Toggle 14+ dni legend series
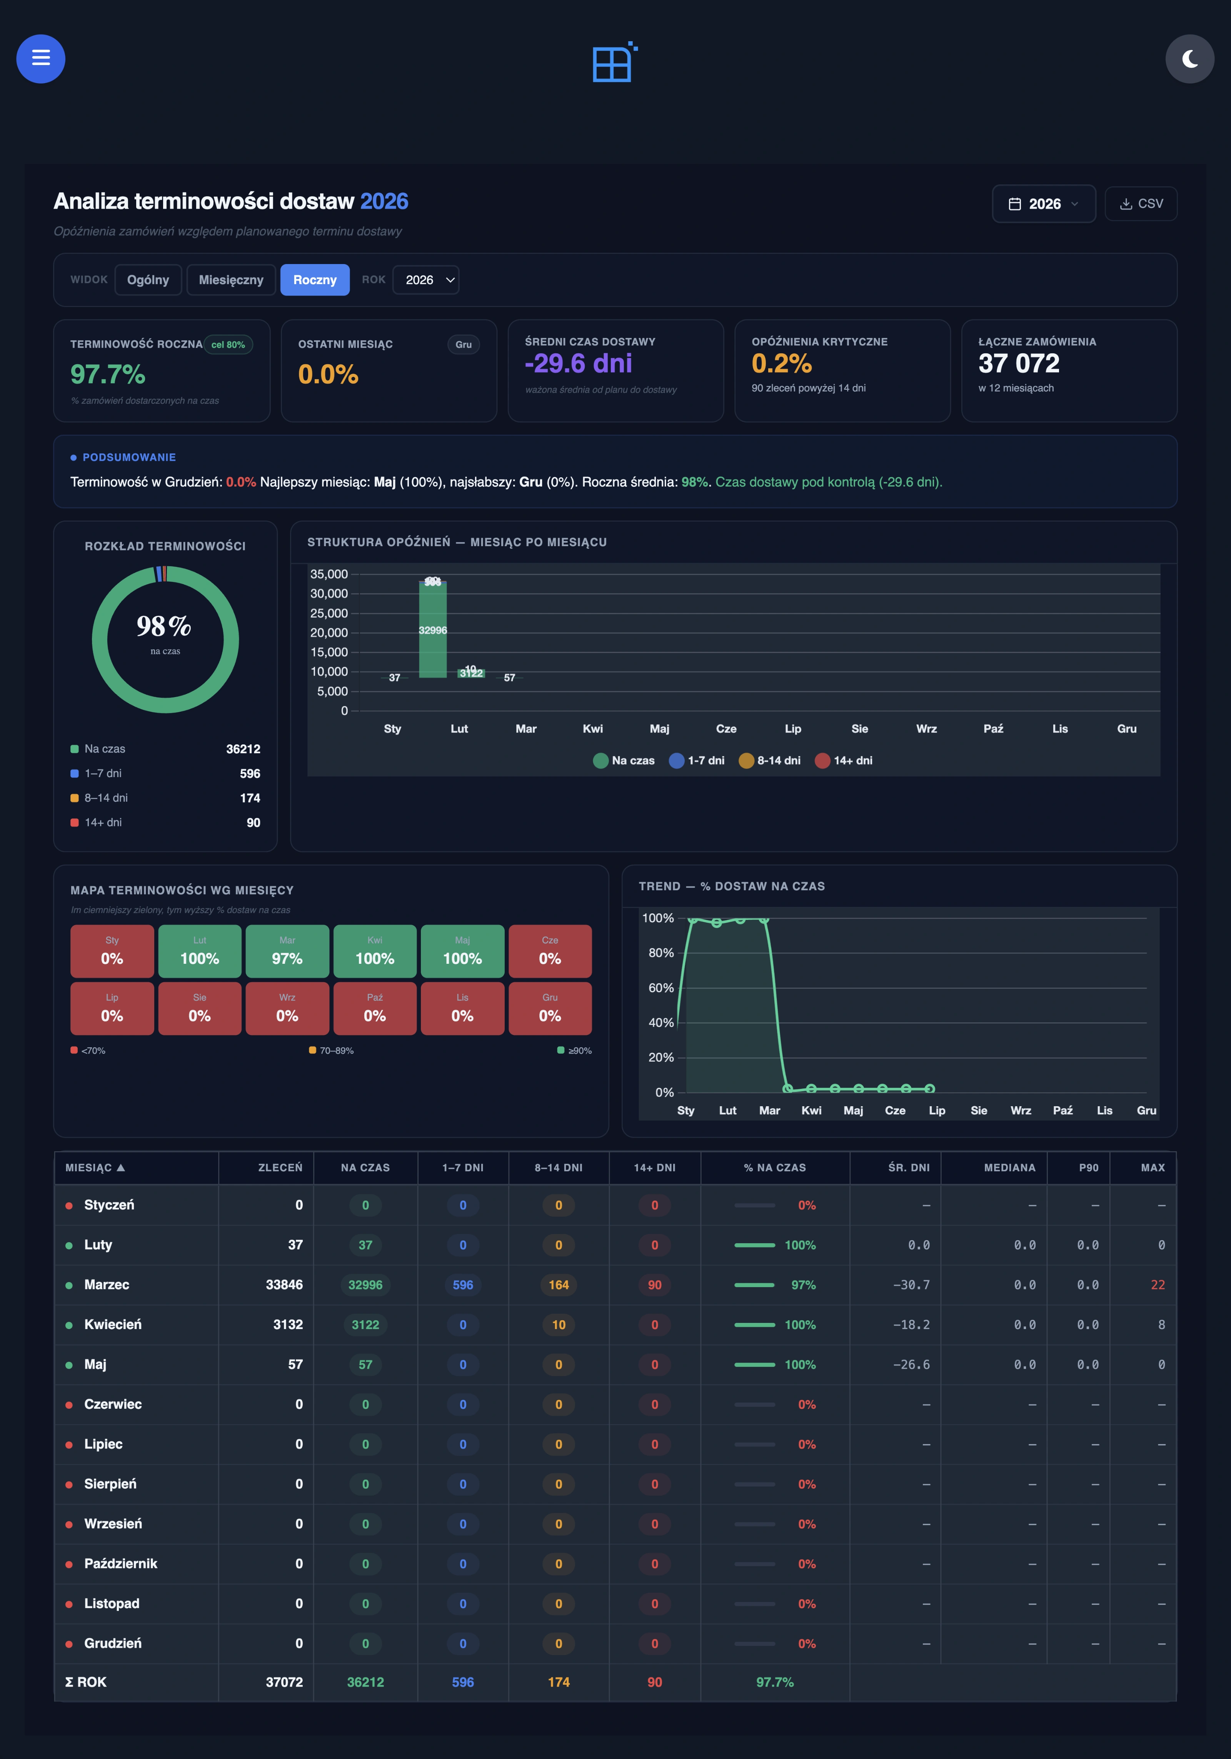The width and height of the screenshot is (1231, 1759). point(843,760)
